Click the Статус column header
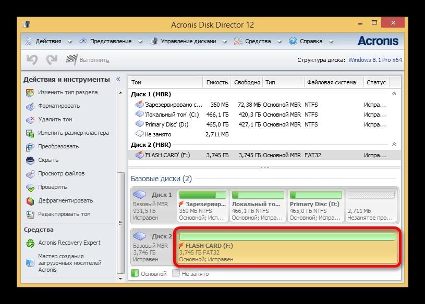The height and width of the screenshot is (304, 425). pyautogui.click(x=376, y=82)
